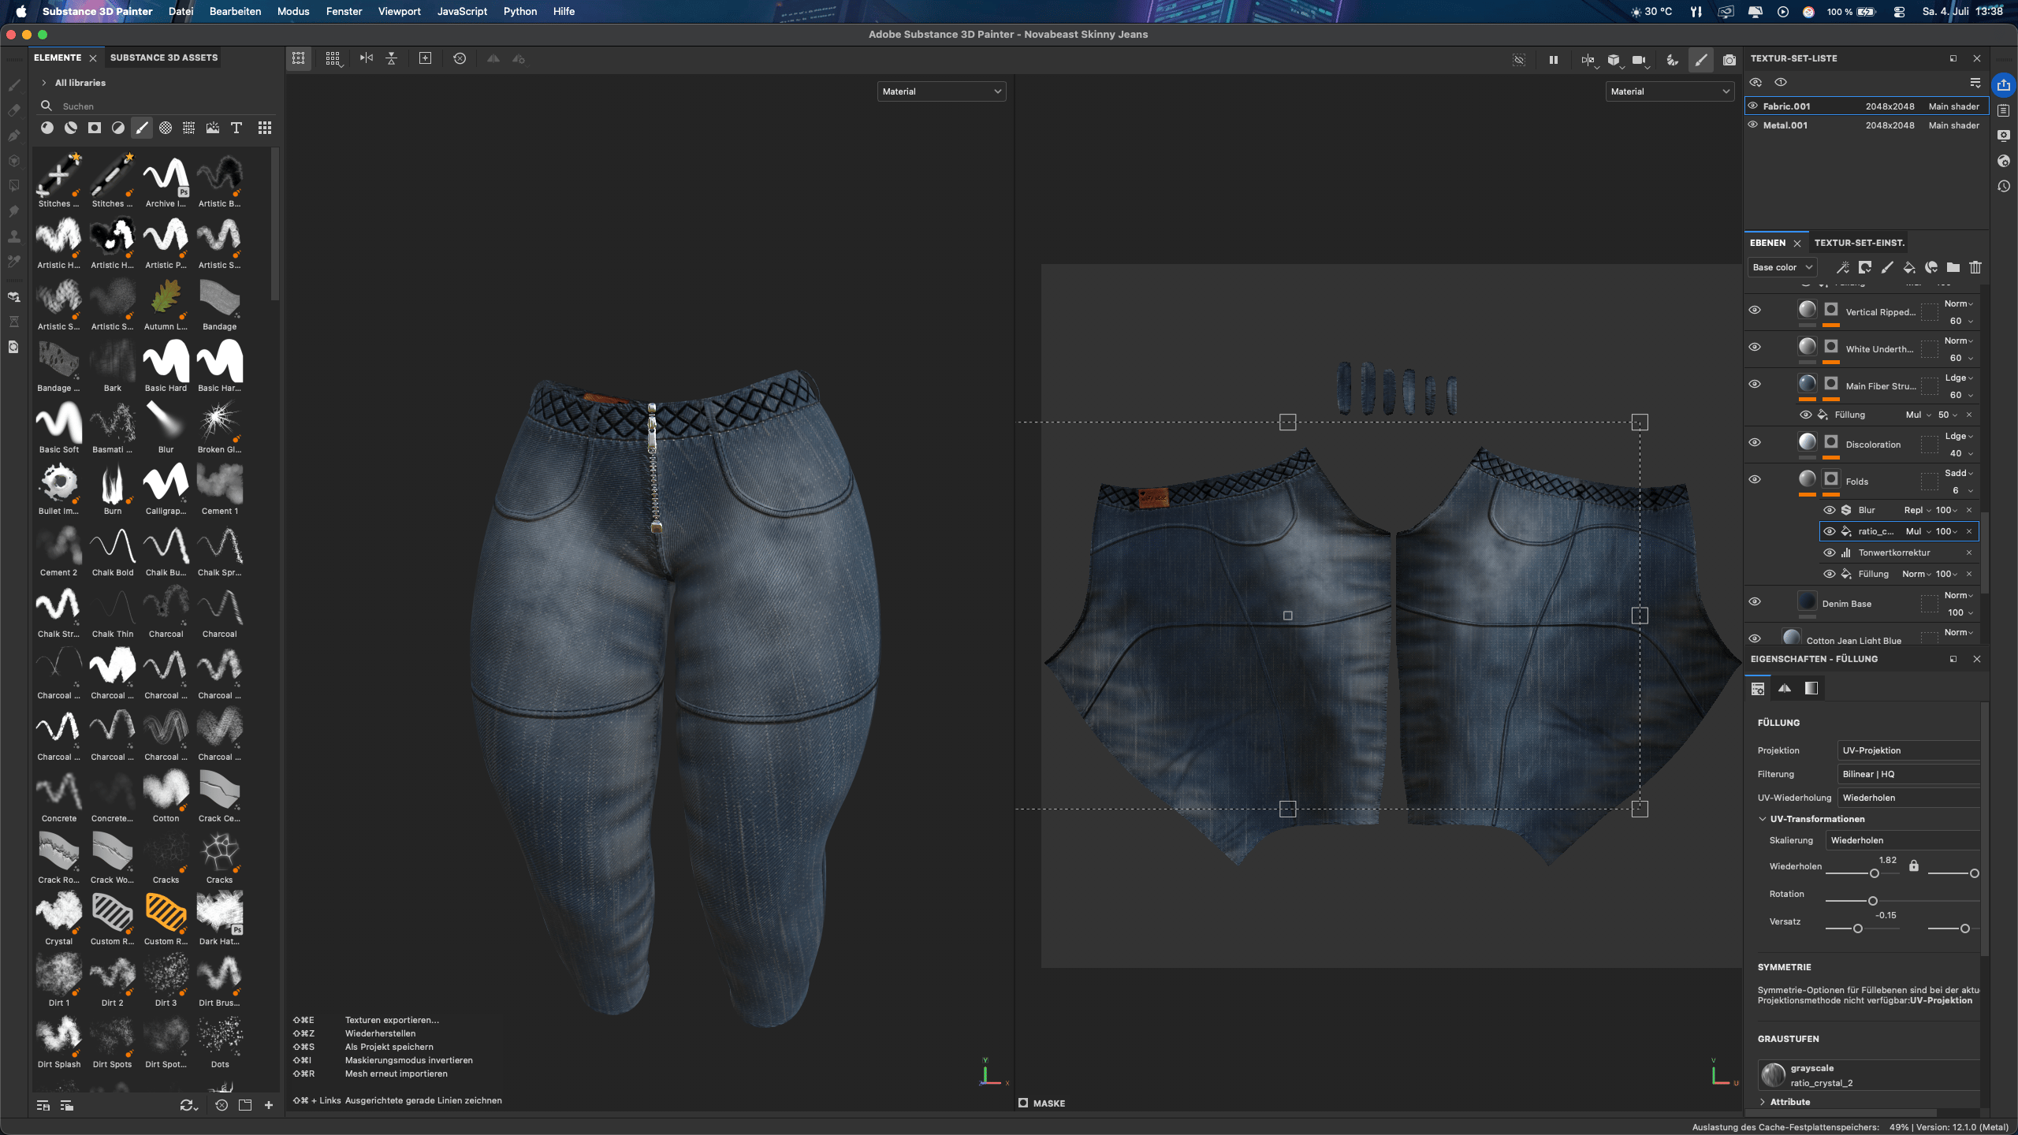This screenshot has width=2018, height=1135.
Task: Open the Base color channel dropdown
Action: click(x=1782, y=267)
